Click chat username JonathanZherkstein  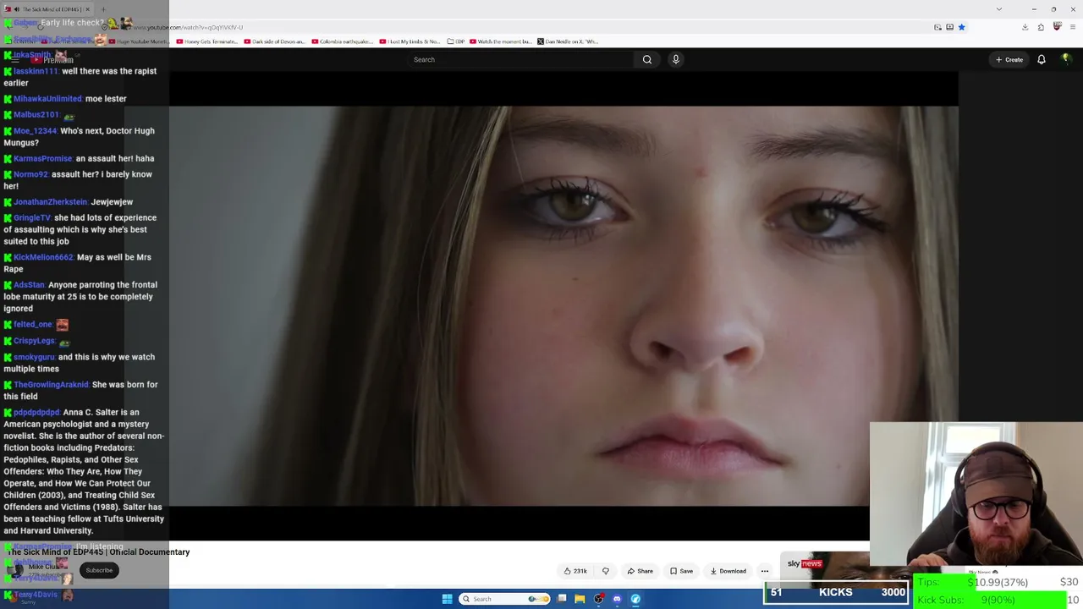[x=50, y=202]
